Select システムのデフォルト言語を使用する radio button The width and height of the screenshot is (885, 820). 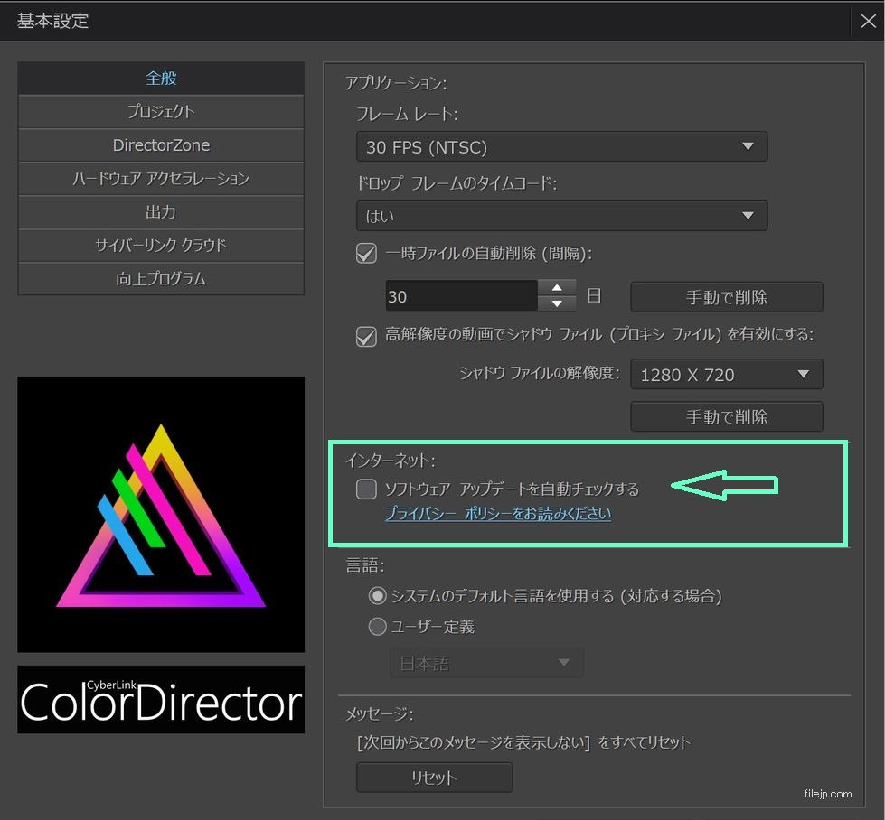[x=377, y=595]
